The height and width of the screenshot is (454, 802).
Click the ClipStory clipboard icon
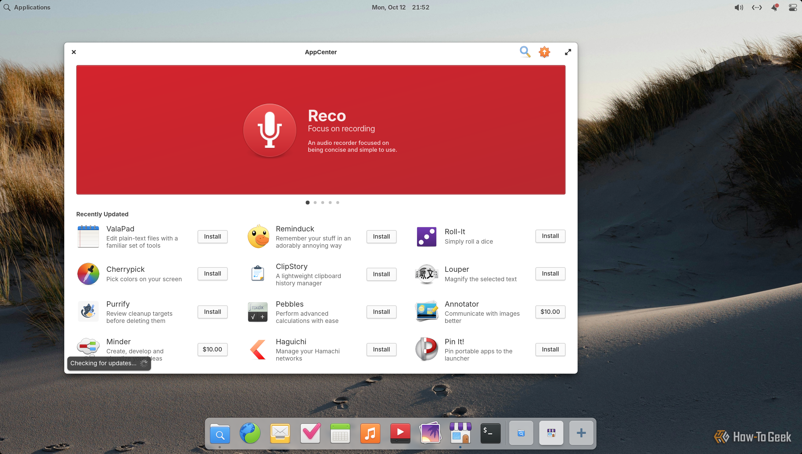pyautogui.click(x=258, y=273)
